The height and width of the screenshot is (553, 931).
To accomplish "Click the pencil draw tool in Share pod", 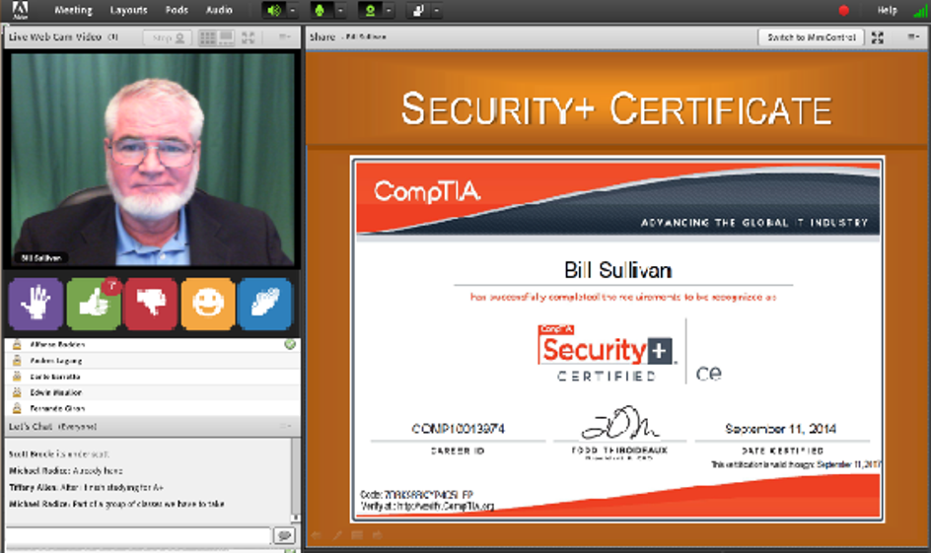I will tap(336, 535).
